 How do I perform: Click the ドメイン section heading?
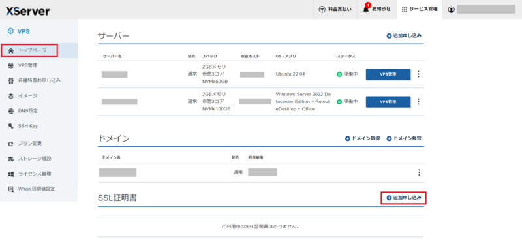coord(114,138)
